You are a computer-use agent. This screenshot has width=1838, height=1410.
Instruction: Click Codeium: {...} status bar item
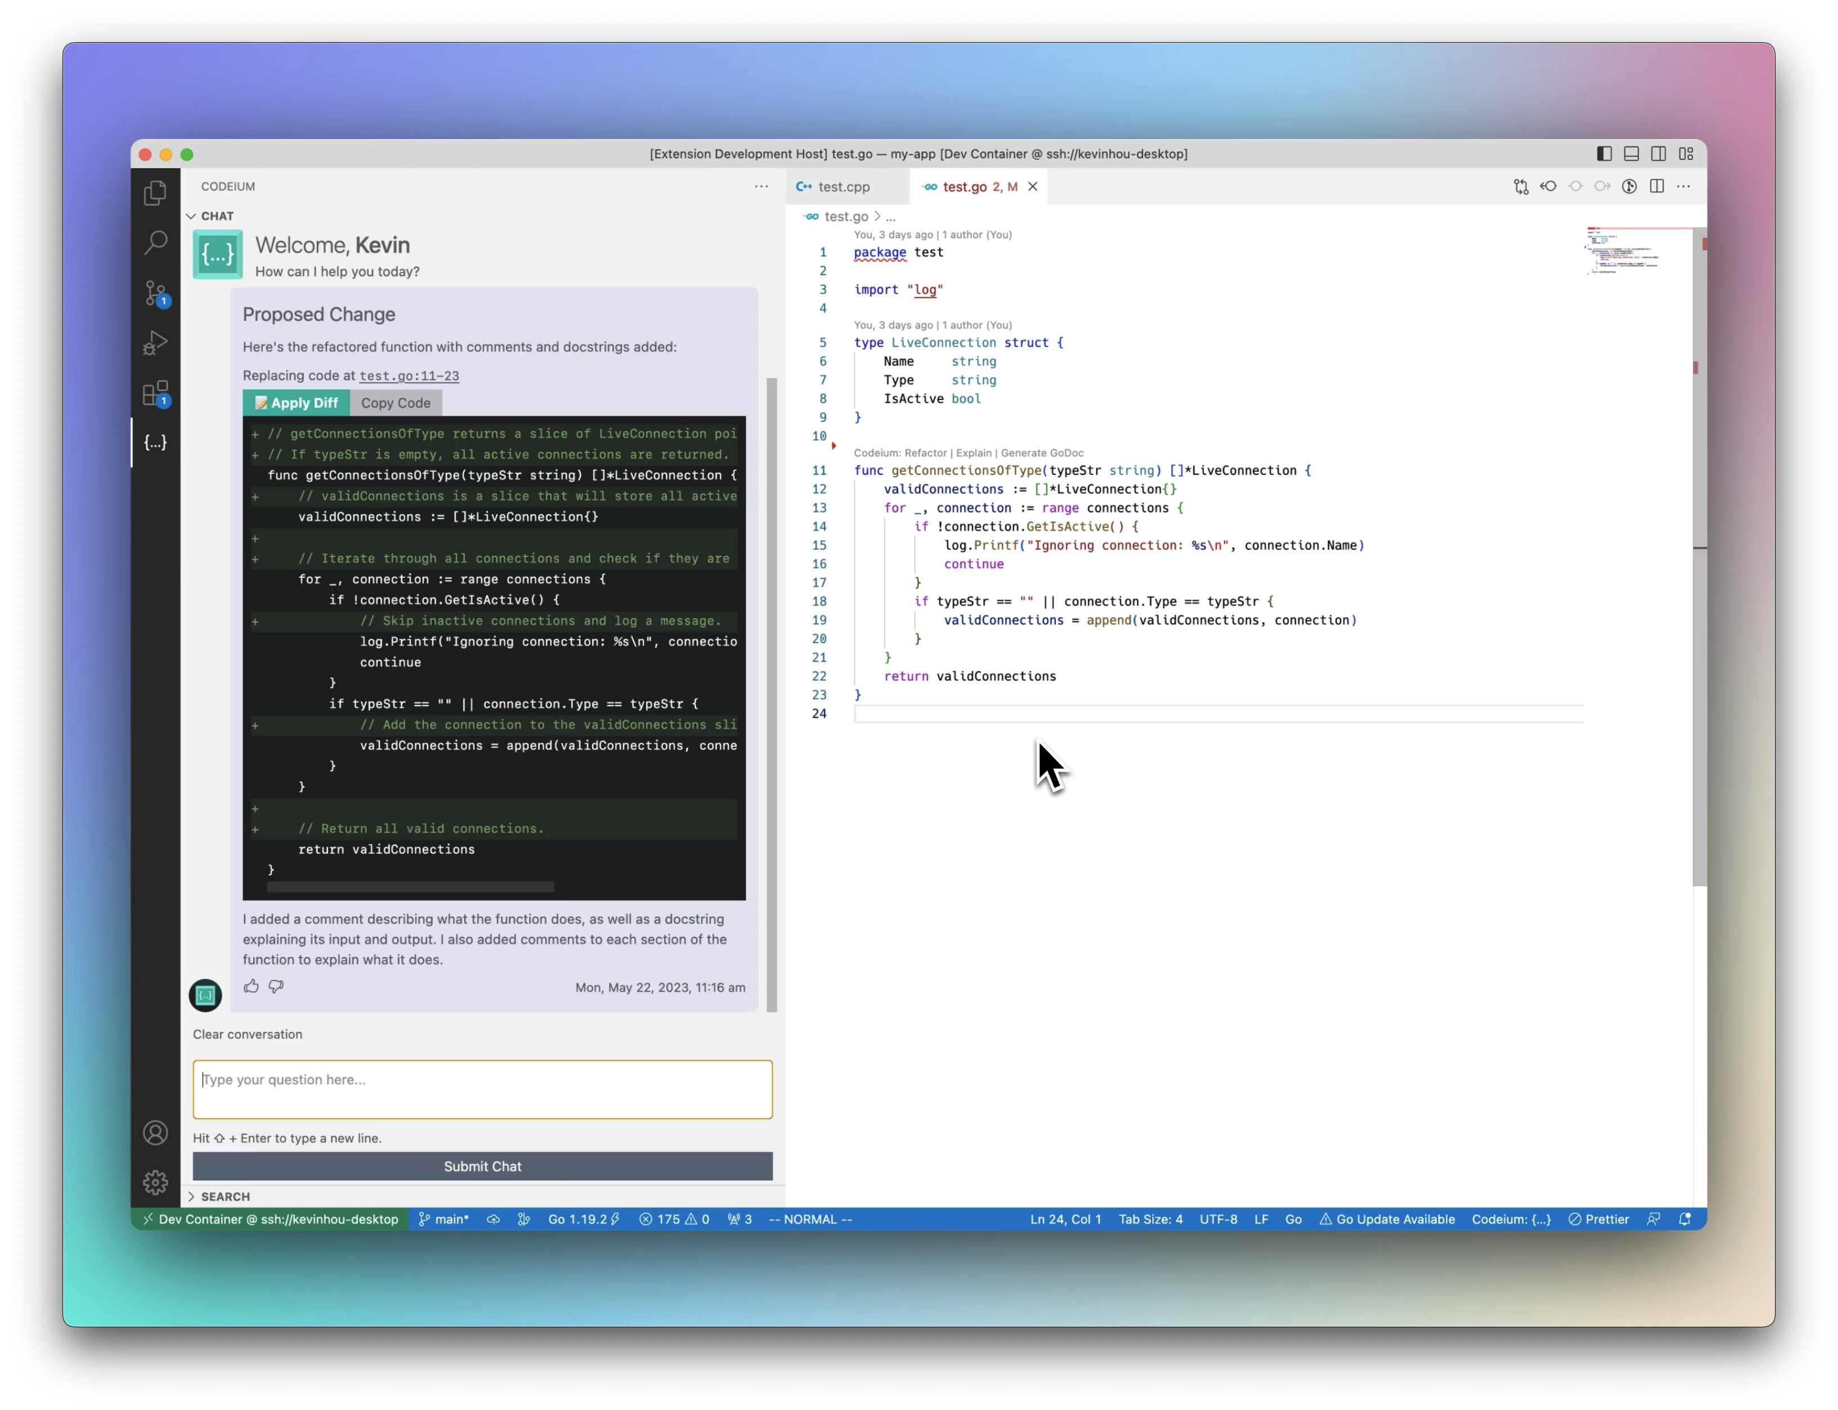coord(1510,1219)
